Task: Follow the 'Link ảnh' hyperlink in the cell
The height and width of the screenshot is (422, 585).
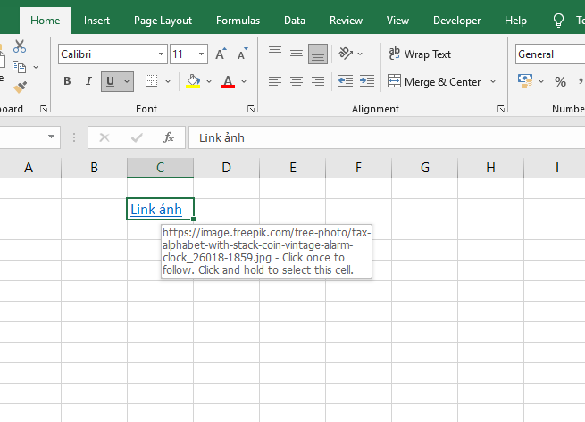Action: tap(155, 210)
